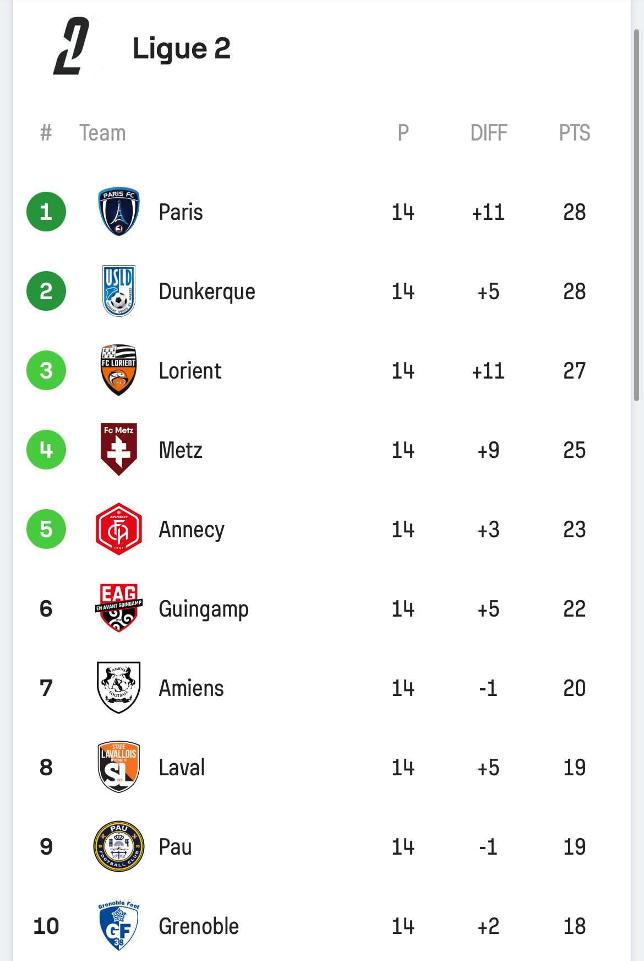This screenshot has width=644, height=961.
Task: Click the Ligue 2 title heading
Action: point(182,48)
